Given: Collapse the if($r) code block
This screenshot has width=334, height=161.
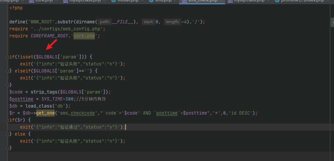Looking at the screenshot, I should coord(7,120).
